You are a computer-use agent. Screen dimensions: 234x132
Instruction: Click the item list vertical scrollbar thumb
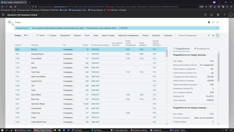167,53
